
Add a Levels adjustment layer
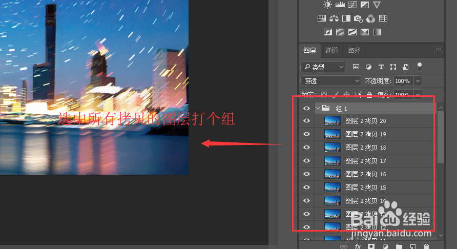(340, 5)
